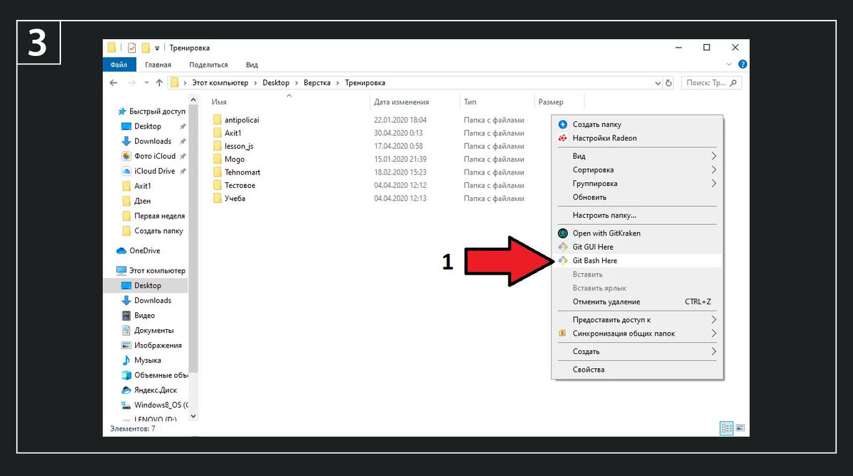Viewport: 853px width, 476px height.
Task: Click the Фото iCloud icon in sidebar
Action: pos(127,156)
